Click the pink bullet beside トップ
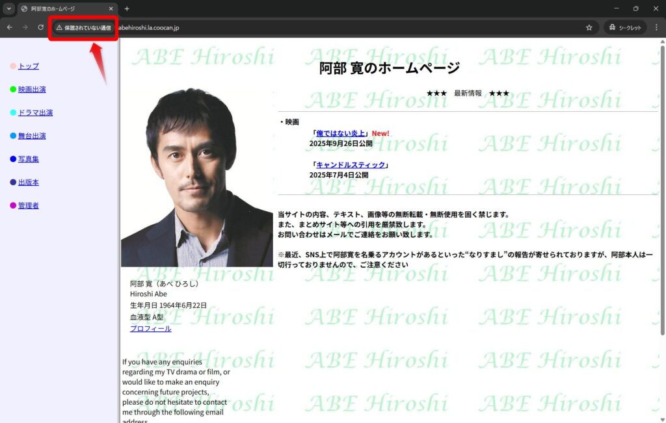This screenshot has height=423, width=666. 13,66
